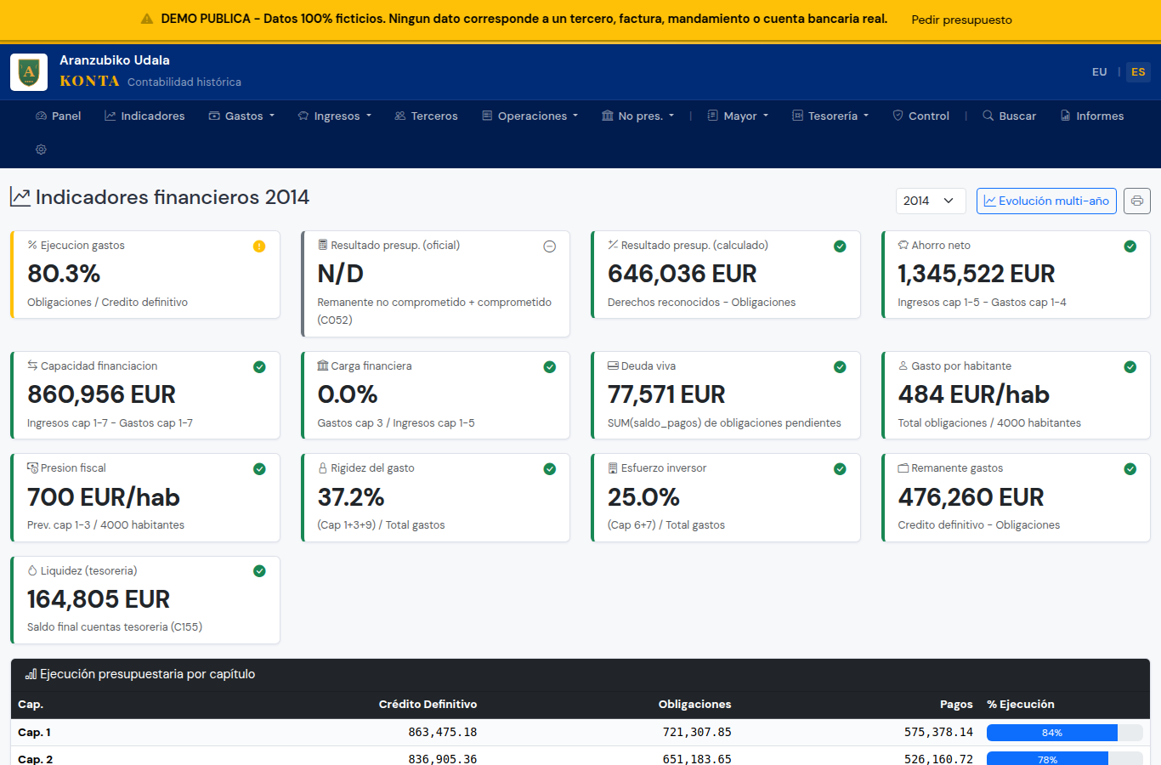Click the Evolución multi-año button
1161x765 pixels.
[x=1046, y=201]
